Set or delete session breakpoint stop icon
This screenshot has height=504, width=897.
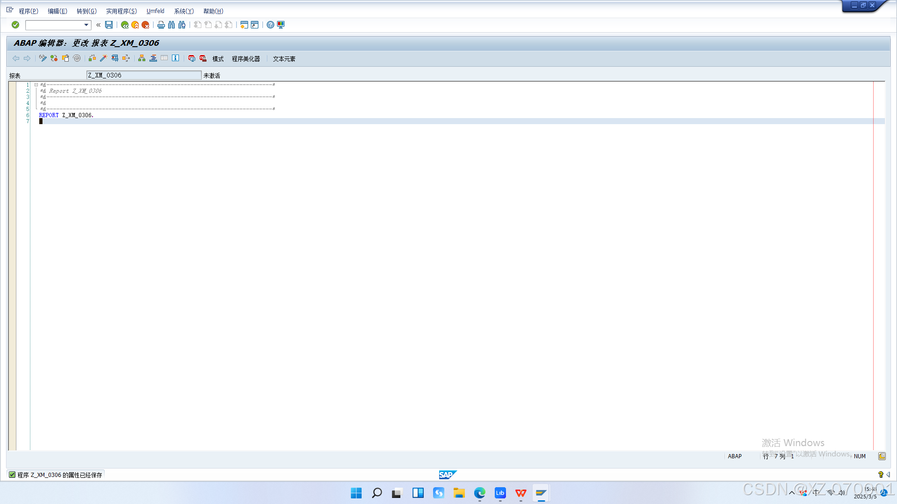click(x=192, y=58)
